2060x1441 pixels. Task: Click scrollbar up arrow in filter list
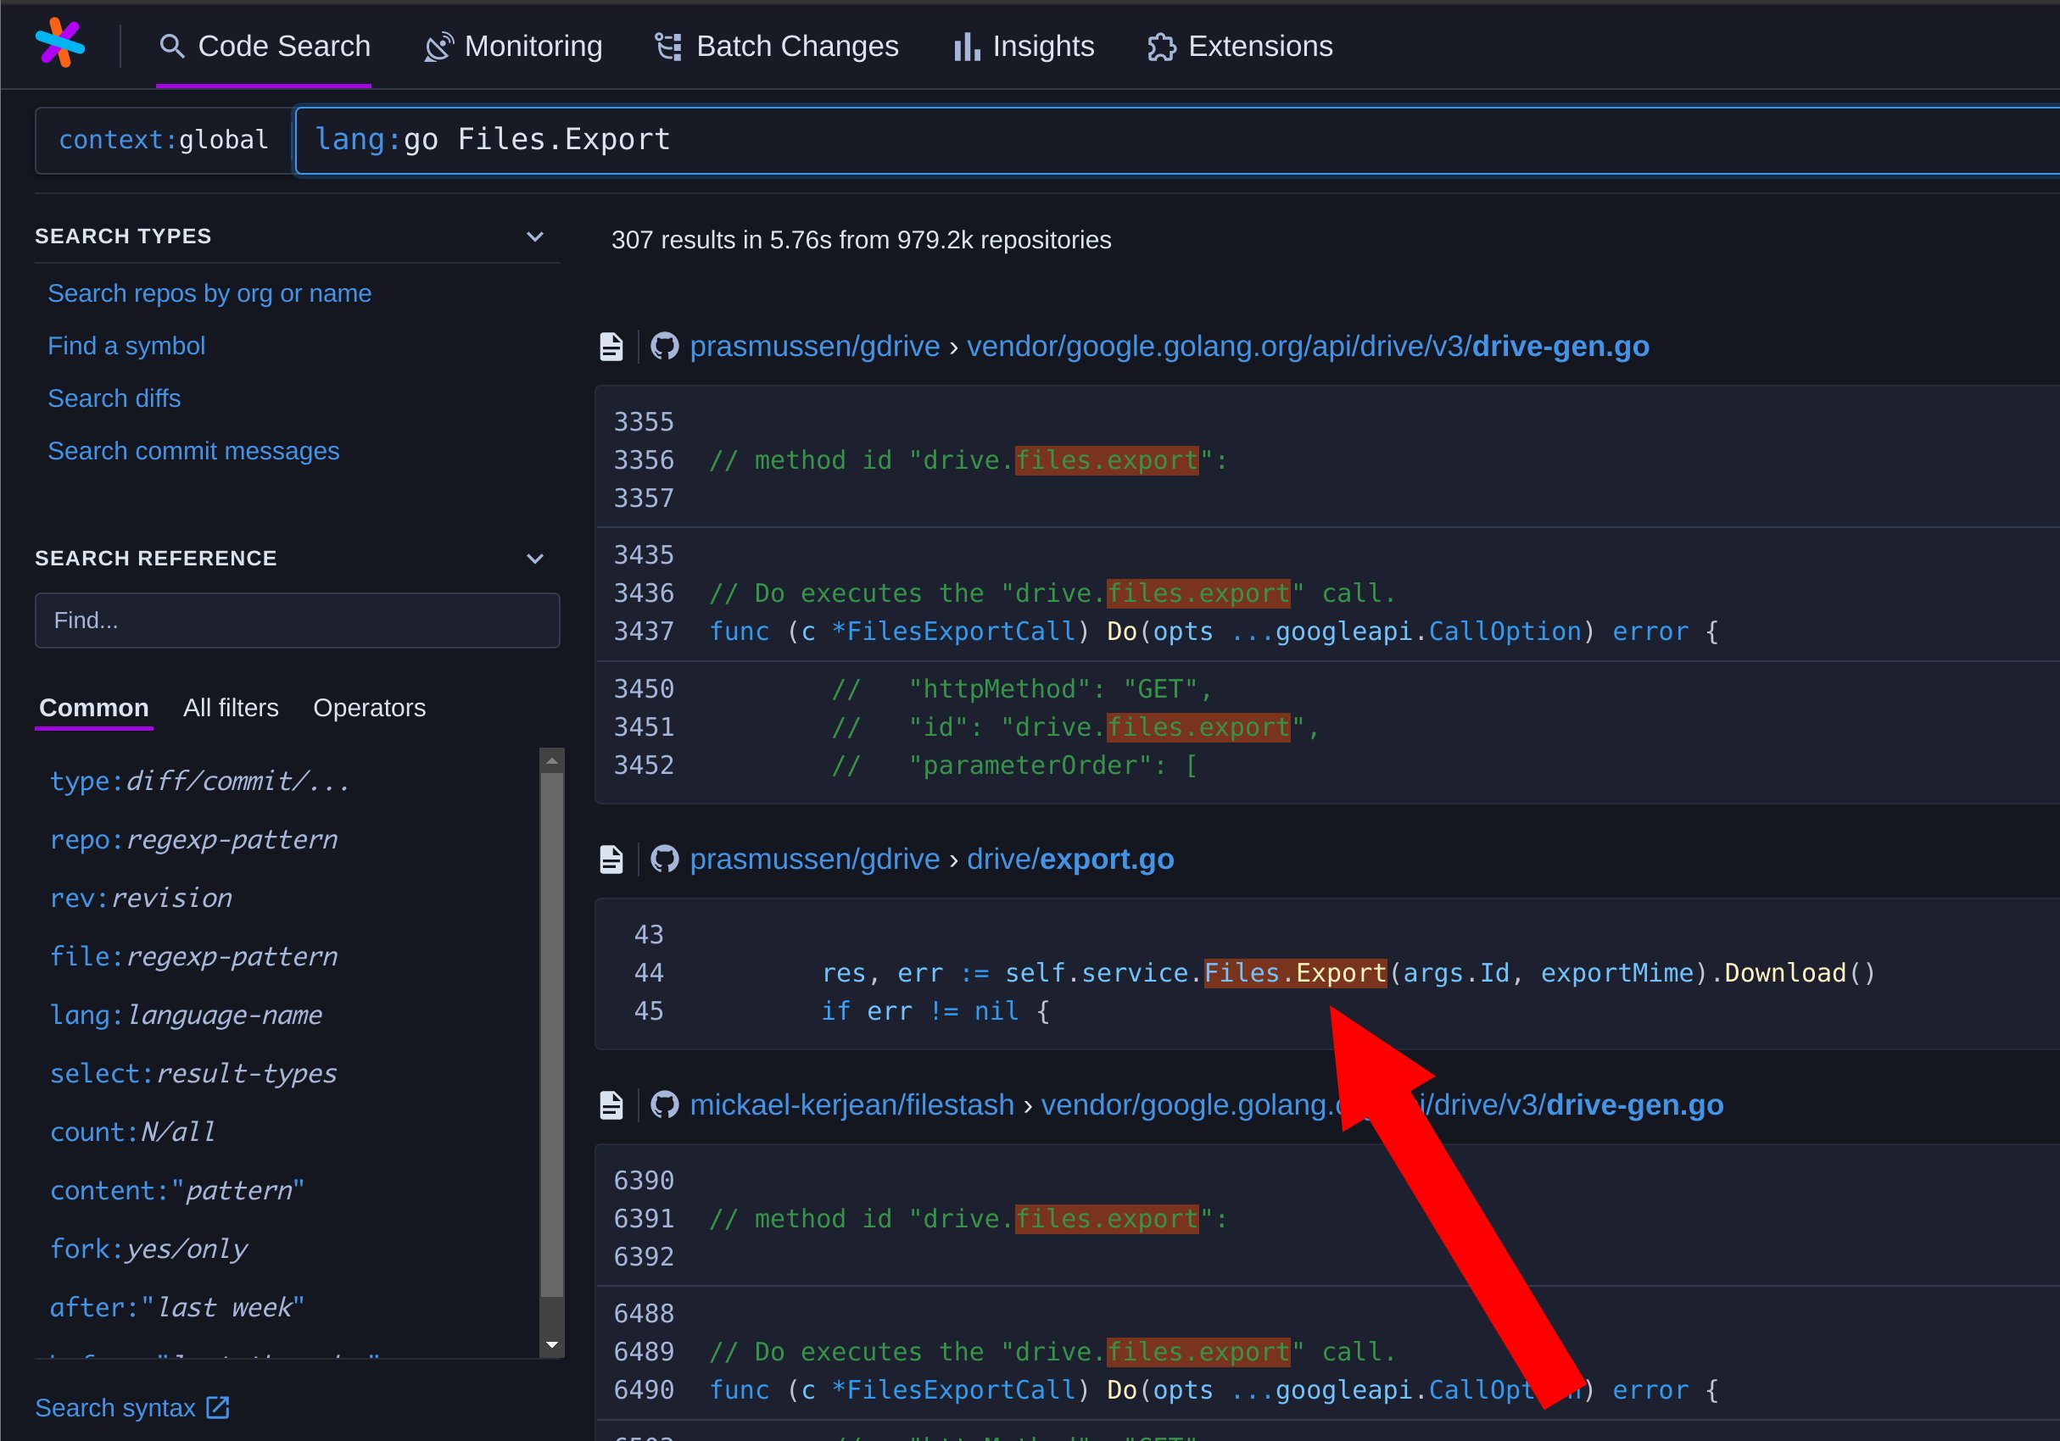coord(552,760)
